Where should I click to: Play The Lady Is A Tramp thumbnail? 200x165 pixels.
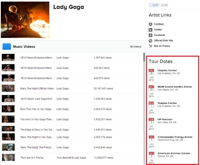8,157
